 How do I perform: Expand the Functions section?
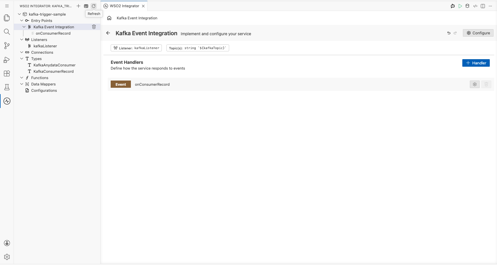click(22, 78)
